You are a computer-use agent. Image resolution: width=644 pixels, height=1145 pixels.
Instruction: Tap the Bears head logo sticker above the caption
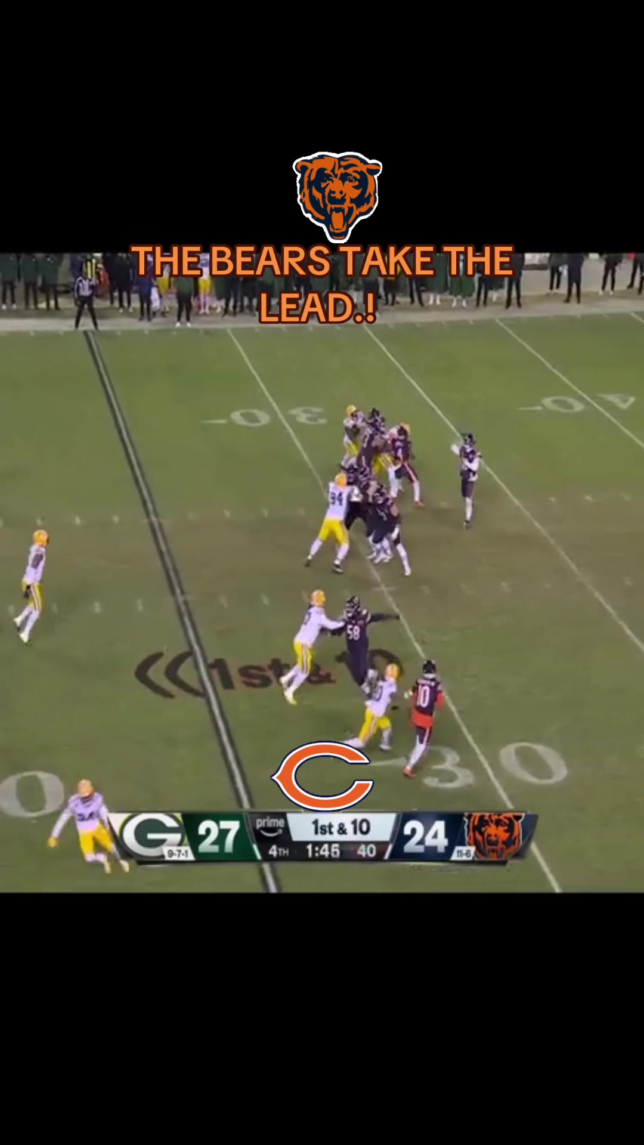pyautogui.click(x=338, y=197)
